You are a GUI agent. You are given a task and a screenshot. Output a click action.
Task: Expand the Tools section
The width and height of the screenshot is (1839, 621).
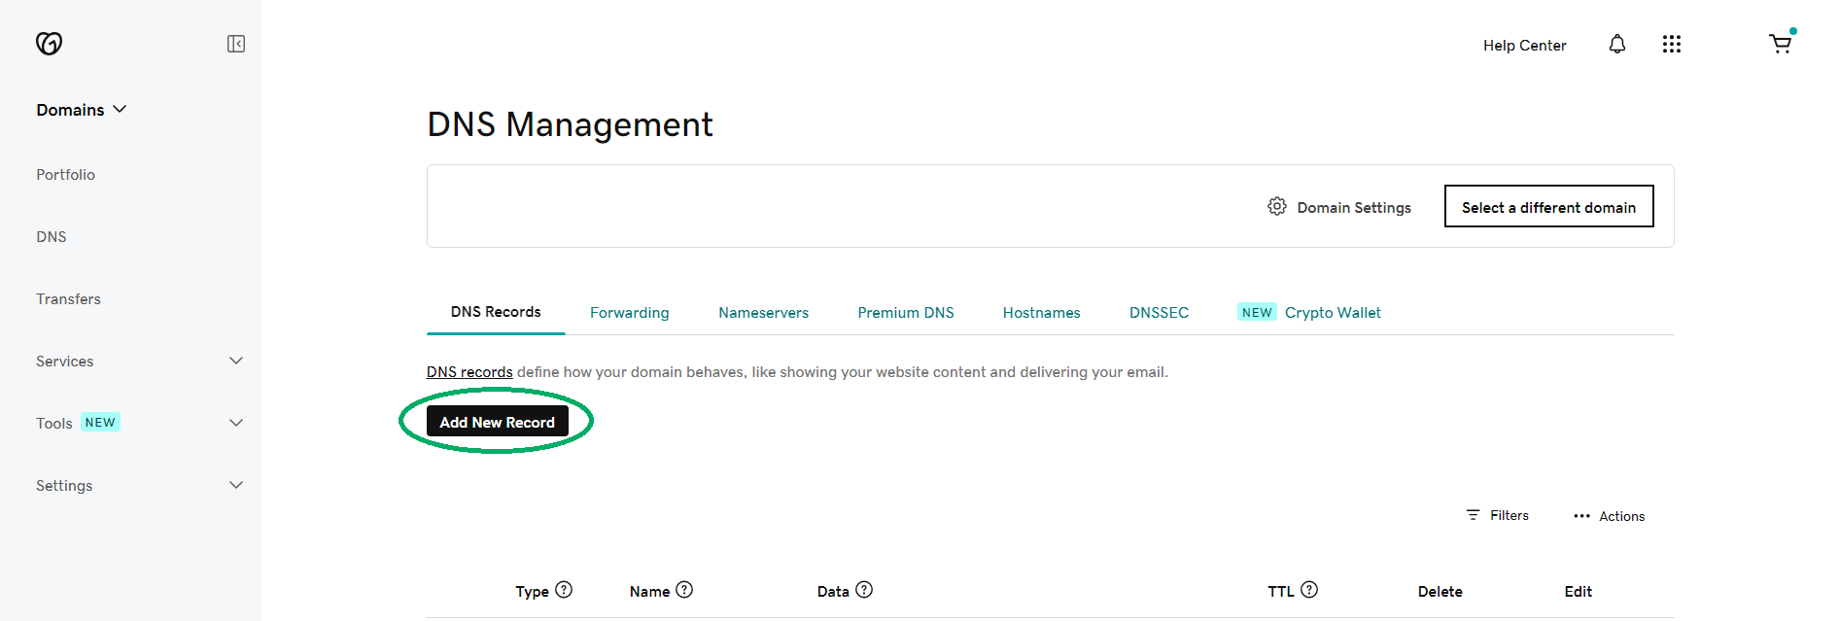[235, 423]
